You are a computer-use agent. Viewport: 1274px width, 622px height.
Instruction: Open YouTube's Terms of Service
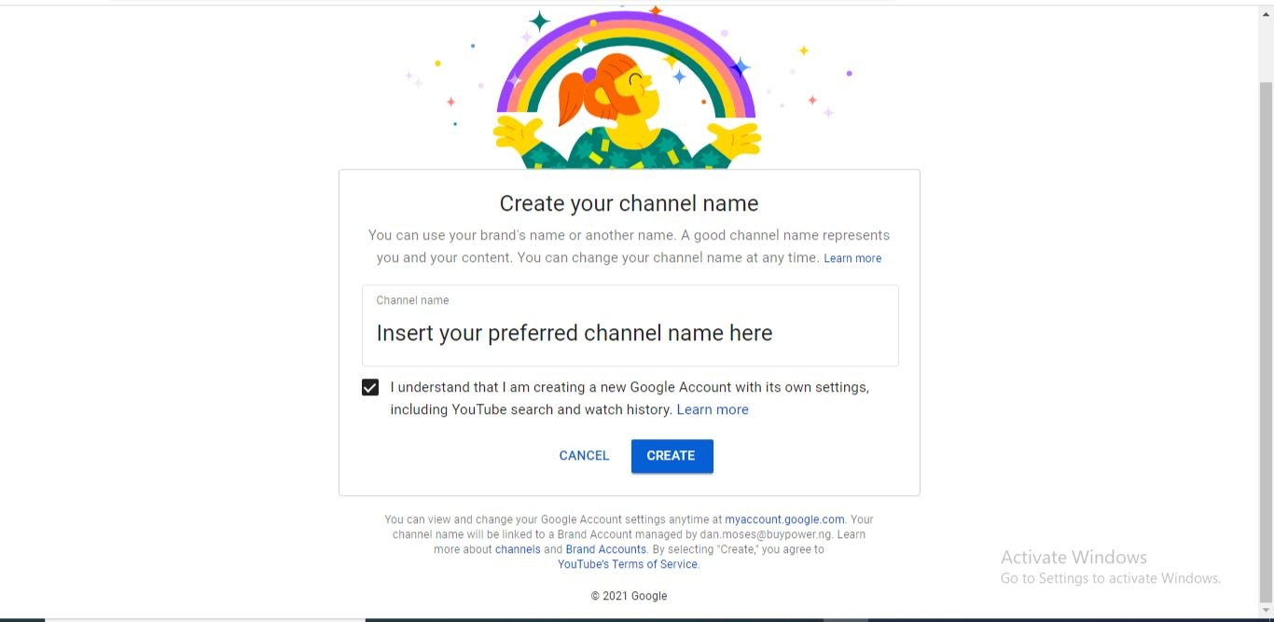coord(628,564)
